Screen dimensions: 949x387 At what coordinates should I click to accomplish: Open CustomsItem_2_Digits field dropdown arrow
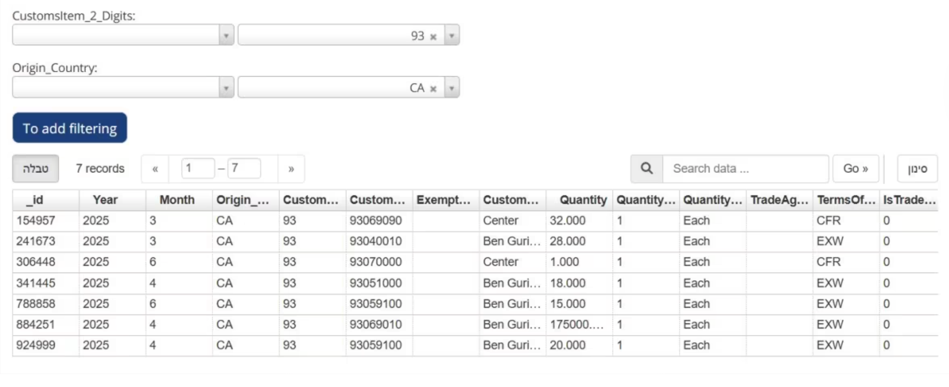[x=226, y=35]
